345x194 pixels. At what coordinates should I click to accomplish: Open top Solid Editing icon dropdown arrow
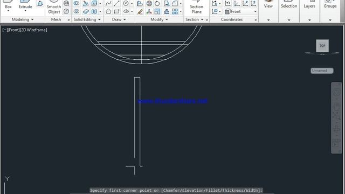tap(100, 3)
